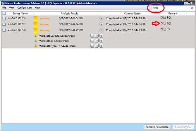Click Warning text in 6:44:22 PM row
This screenshot has width=196, height=131.
(44, 30)
